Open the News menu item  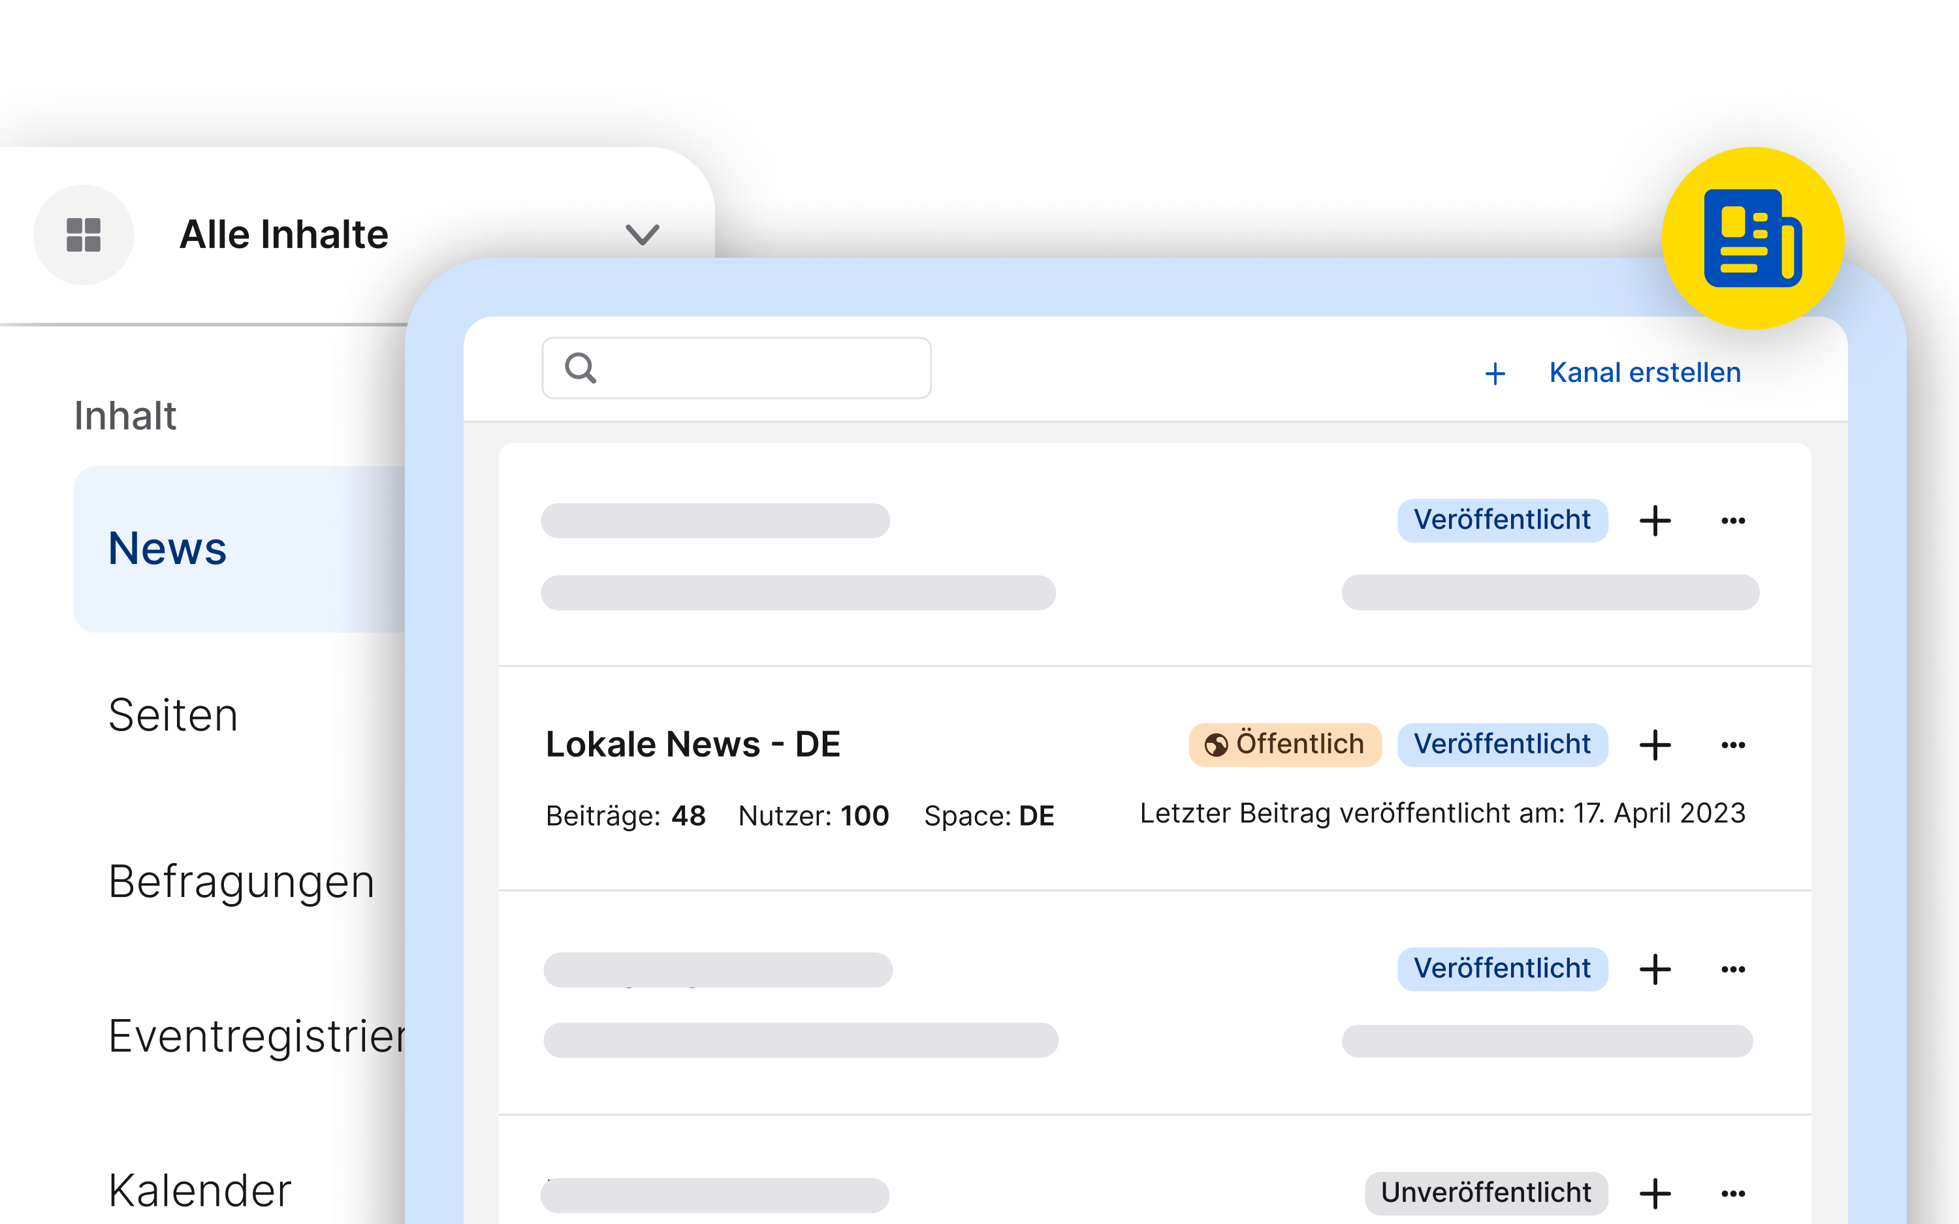(x=240, y=549)
